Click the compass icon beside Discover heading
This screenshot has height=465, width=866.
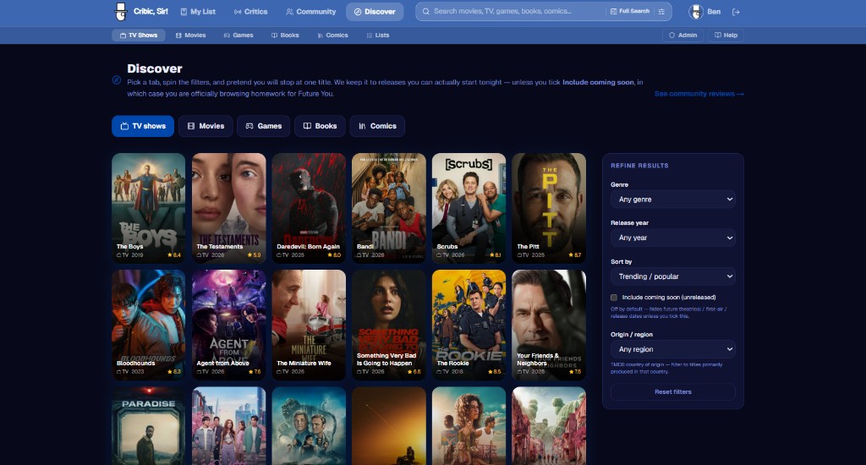117,80
